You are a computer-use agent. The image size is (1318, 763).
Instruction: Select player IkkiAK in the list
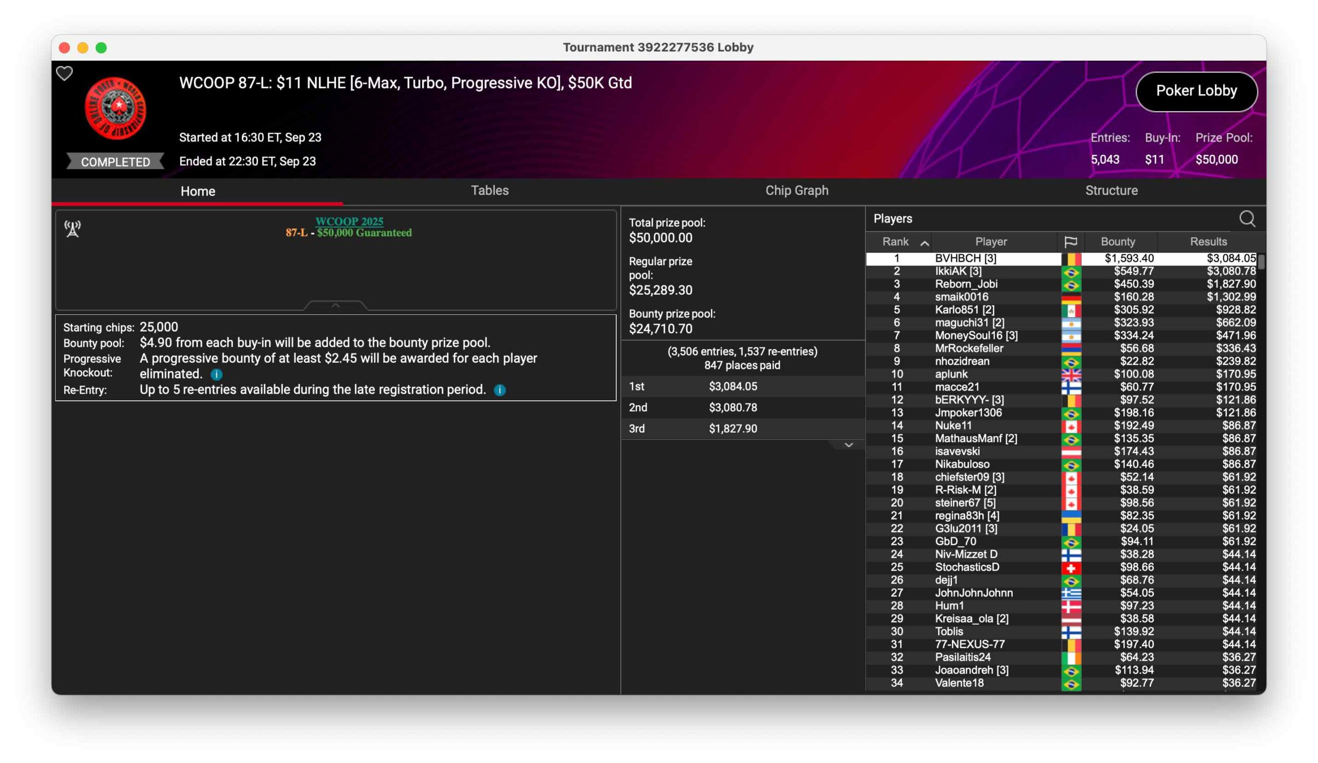click(x=958, y=271)
